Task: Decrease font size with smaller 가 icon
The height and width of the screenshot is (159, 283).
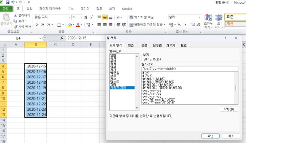Action: click(91, 17)
